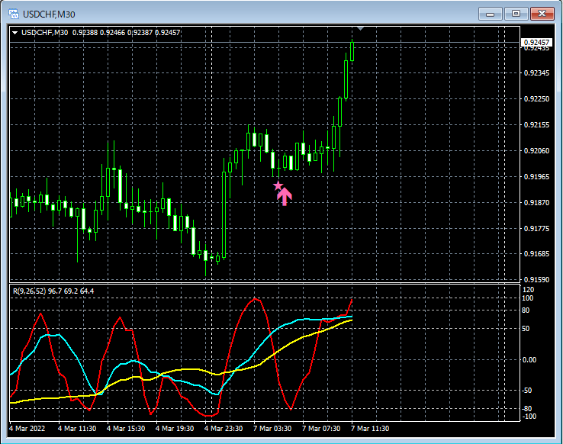
Task: Click the 4 Mar 19:30 time label
Action: [175, 429]
